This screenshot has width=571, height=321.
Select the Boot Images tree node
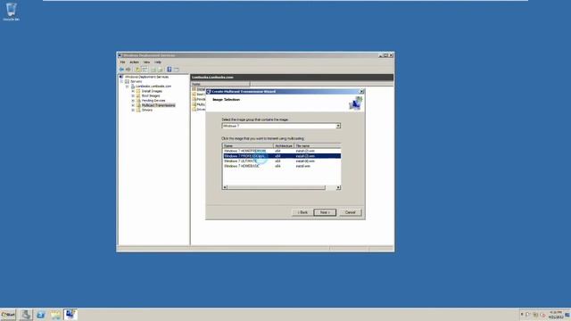click(x=151, y=95)
